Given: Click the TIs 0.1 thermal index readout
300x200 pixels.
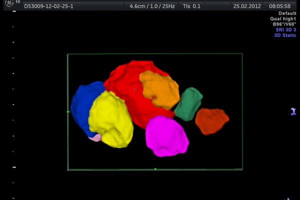Looking at the screenshot, I should click(191, 6).
